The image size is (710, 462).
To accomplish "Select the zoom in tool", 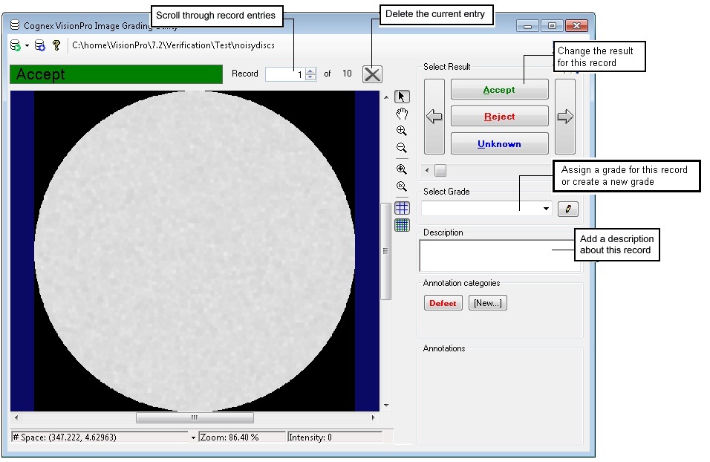I will point(402,131).
